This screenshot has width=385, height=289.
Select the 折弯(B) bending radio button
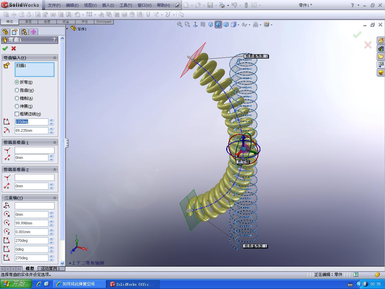tap(17, 82)
